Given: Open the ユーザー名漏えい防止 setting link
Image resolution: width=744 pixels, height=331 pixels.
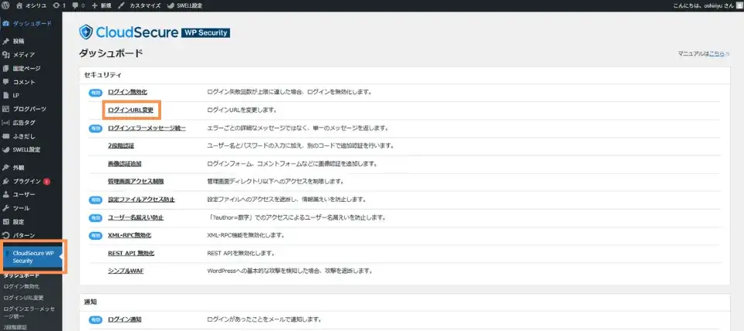Looking at the screenshot, I should click(136, 217).
